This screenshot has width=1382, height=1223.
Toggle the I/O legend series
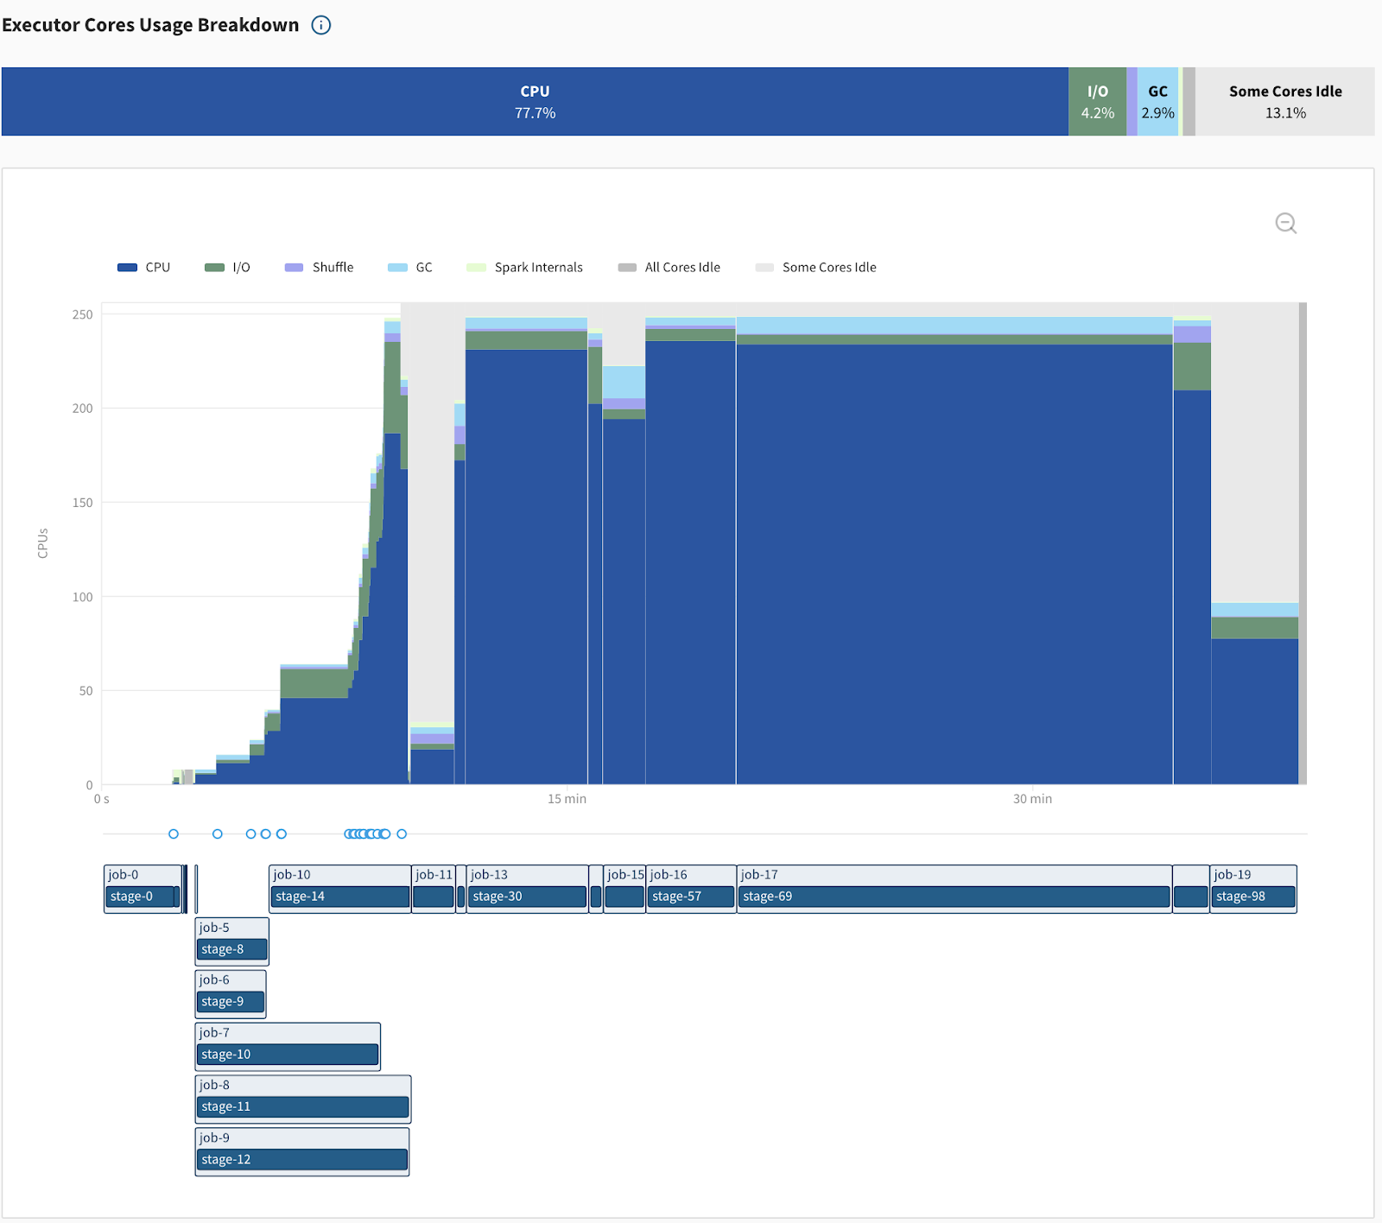(x=228, y=268)
